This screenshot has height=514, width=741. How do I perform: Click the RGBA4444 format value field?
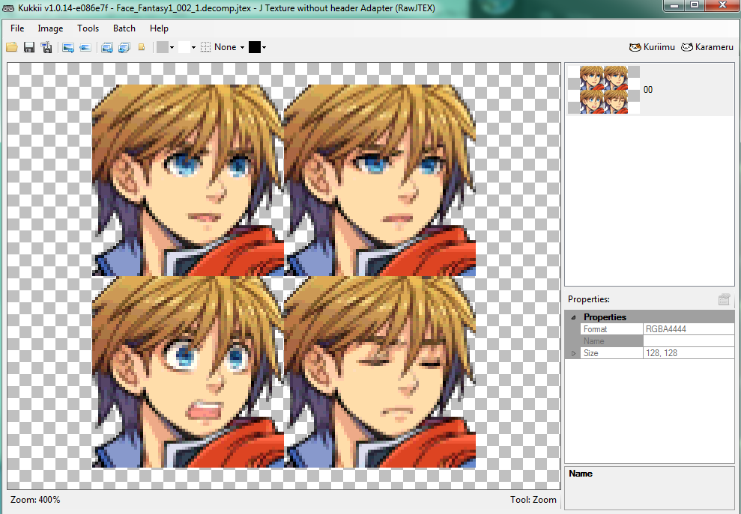(689, 329)
